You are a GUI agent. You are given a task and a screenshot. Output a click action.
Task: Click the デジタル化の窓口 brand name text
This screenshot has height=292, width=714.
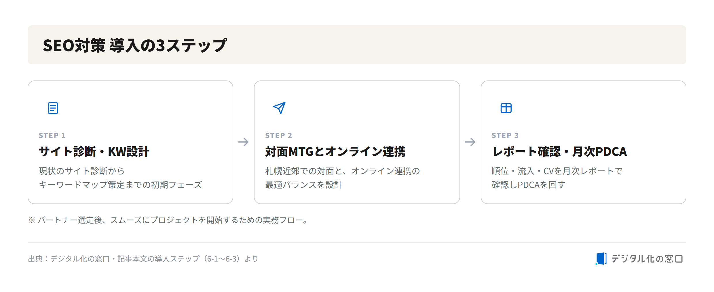[647, 259]
